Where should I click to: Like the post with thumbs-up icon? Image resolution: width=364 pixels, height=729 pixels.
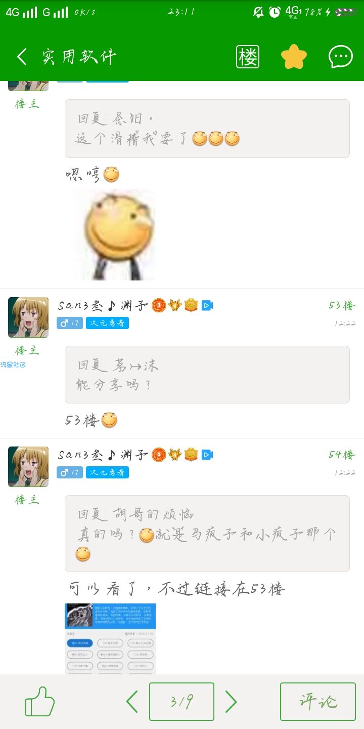tap(39, 702)
